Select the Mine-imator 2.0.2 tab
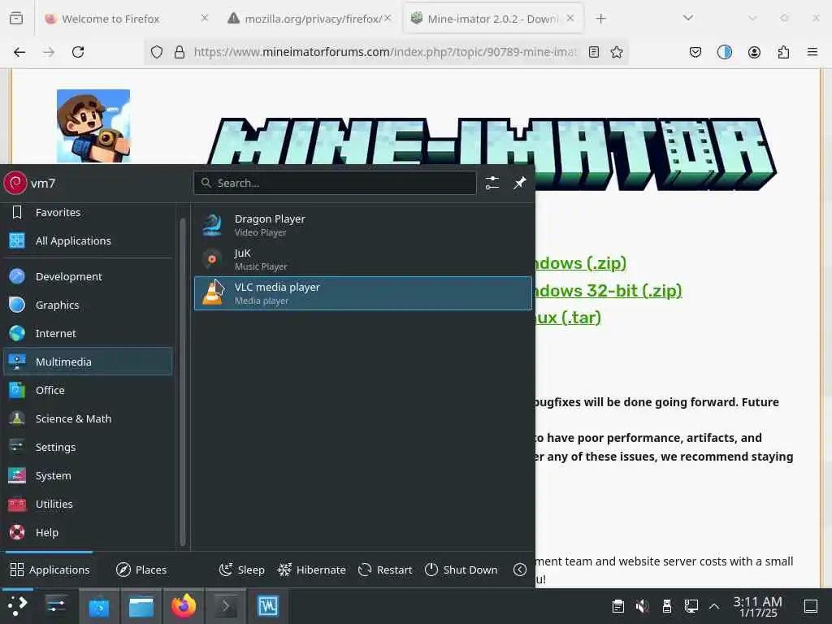The height and width of the screenshot is (624, 832). click(493, 19)
